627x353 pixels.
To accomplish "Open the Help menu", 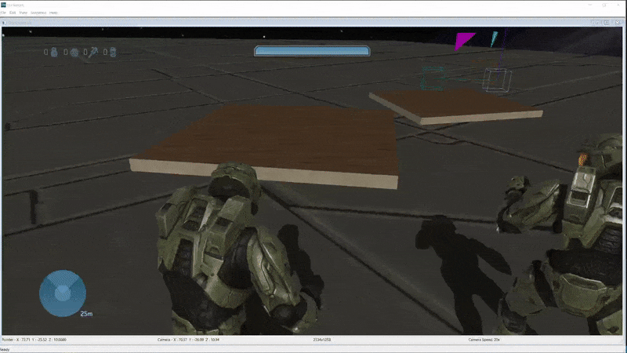I will click(x=53, y=13).
